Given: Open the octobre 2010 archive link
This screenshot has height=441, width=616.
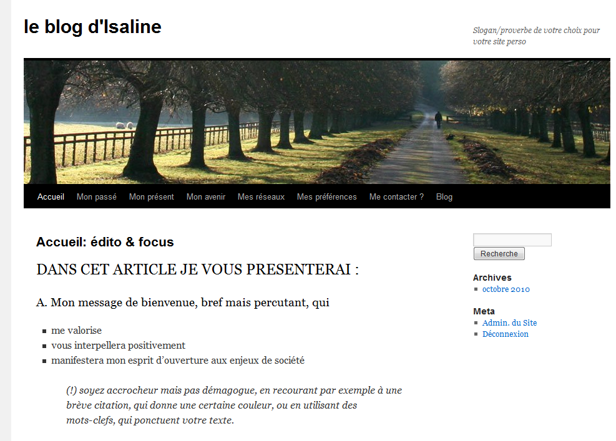Looking at the screenshot, I should click(x=506, y=289).
